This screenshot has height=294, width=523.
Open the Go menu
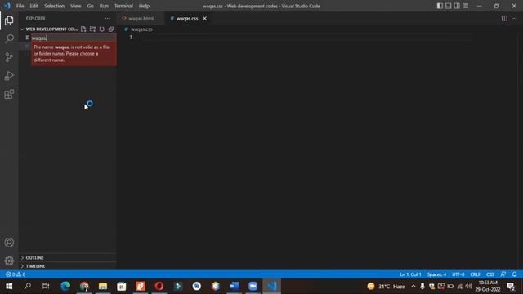(x=90, y=6)
